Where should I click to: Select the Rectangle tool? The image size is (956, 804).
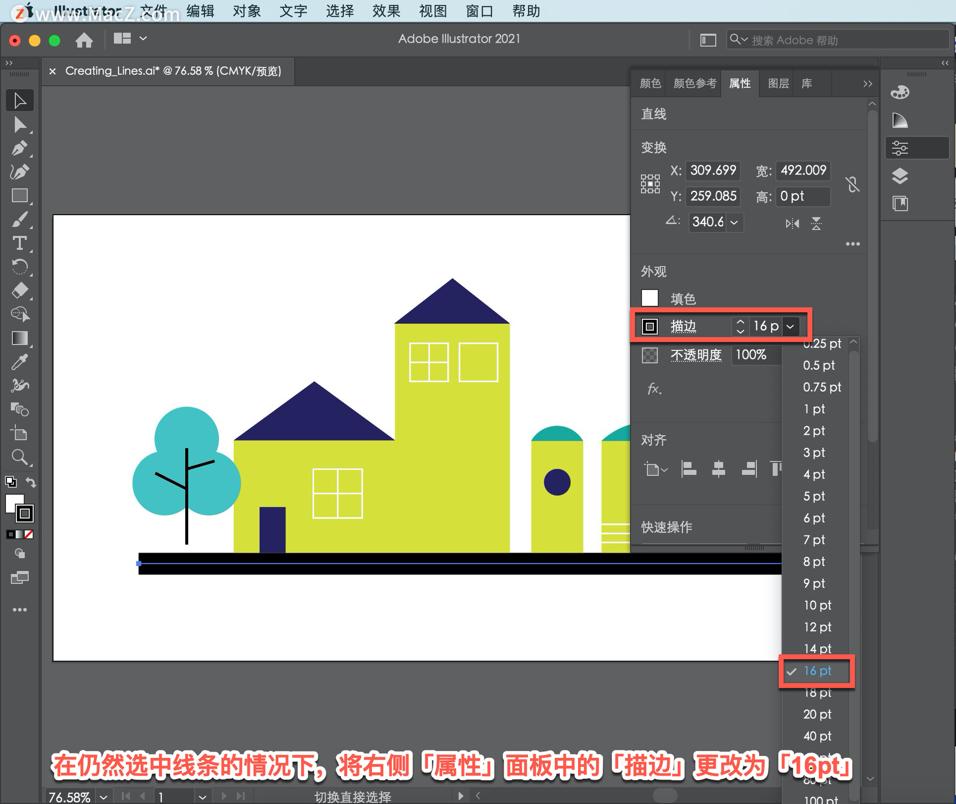pos(20,196)
